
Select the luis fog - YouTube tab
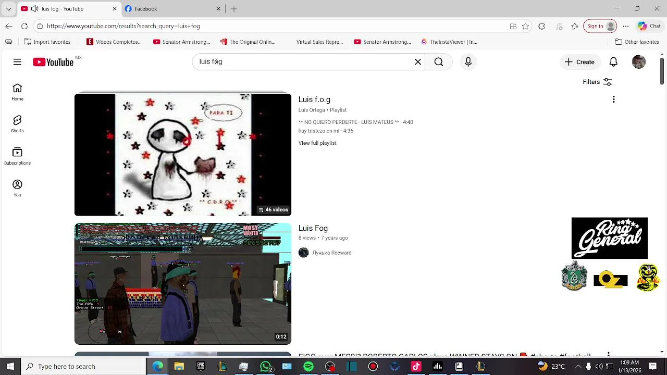(x=69, y=9)
